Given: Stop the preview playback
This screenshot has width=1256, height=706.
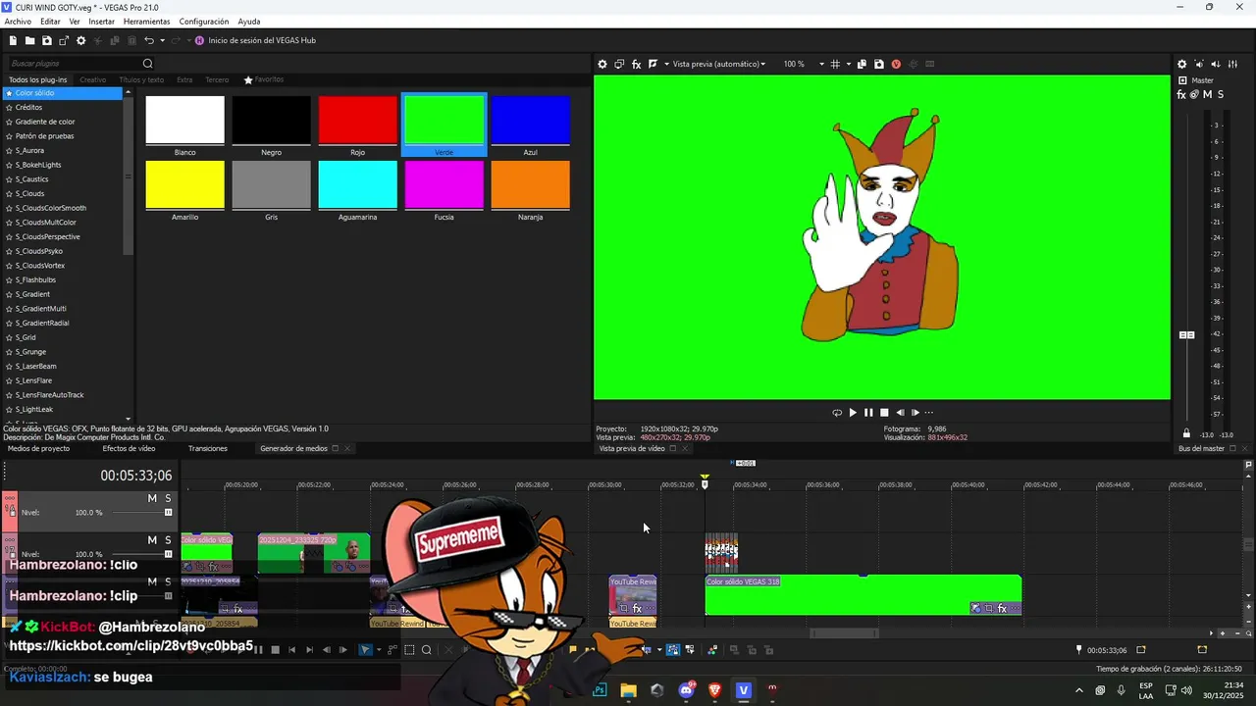Looking at the screenshot, I should click(x=884, y=413).
